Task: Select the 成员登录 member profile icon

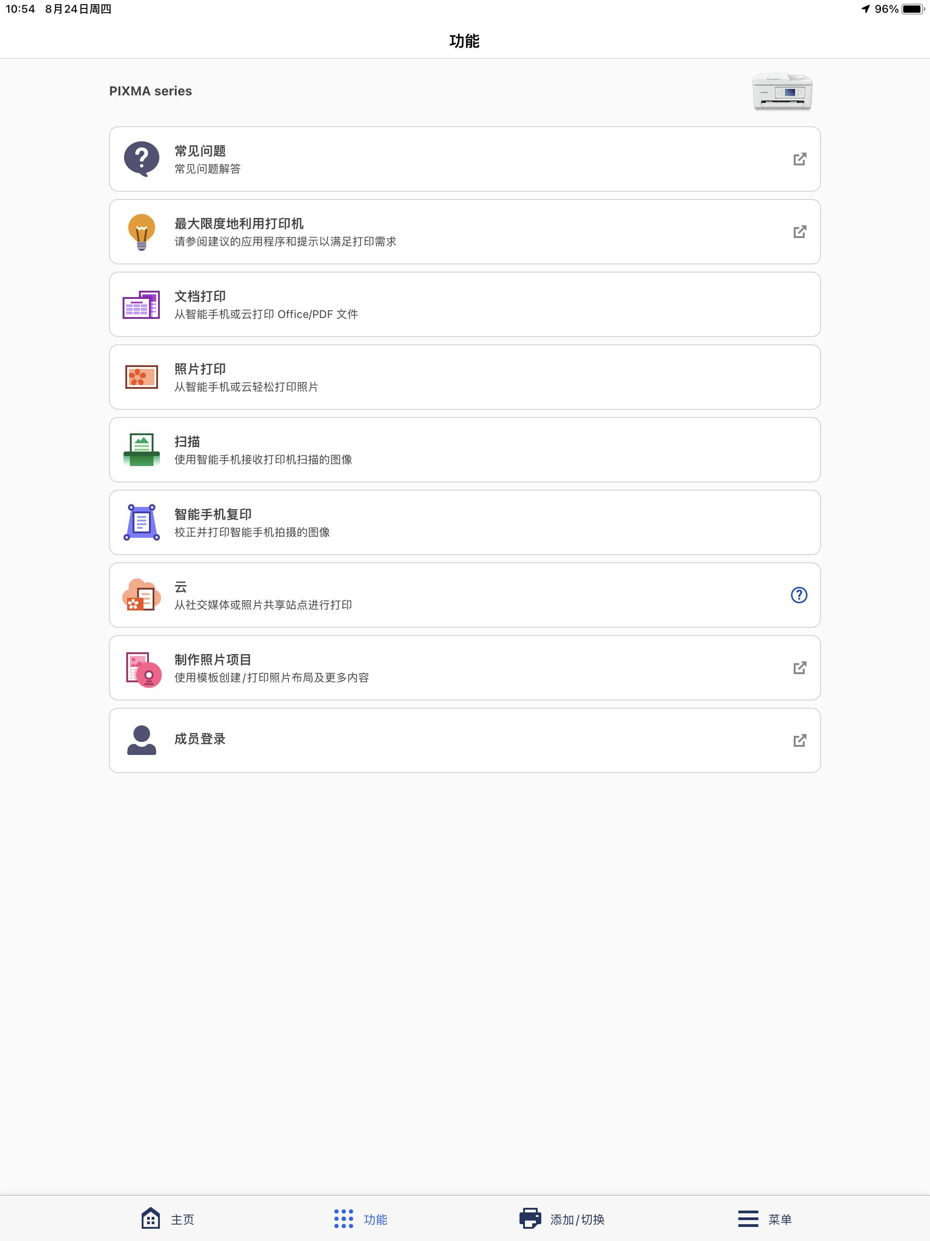Action: pyautogui.click(x=141, y=740)
